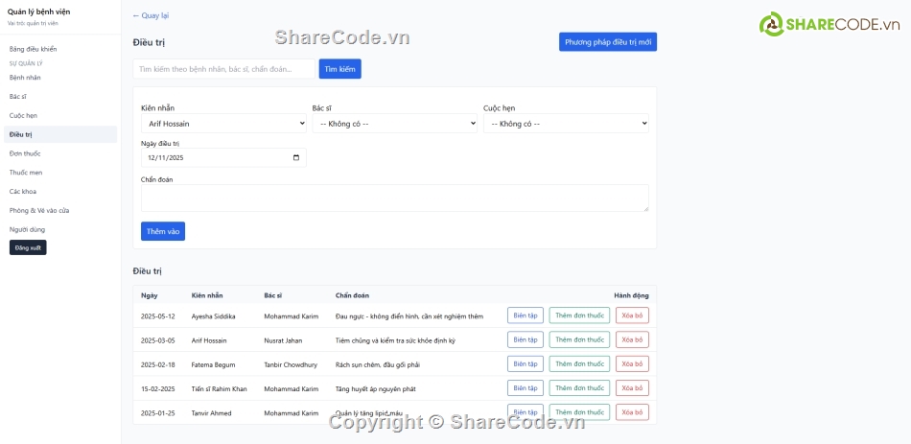The image size is (911, 444).
Task: Click date cell 15-02-2025
Action: click(158, 388)
